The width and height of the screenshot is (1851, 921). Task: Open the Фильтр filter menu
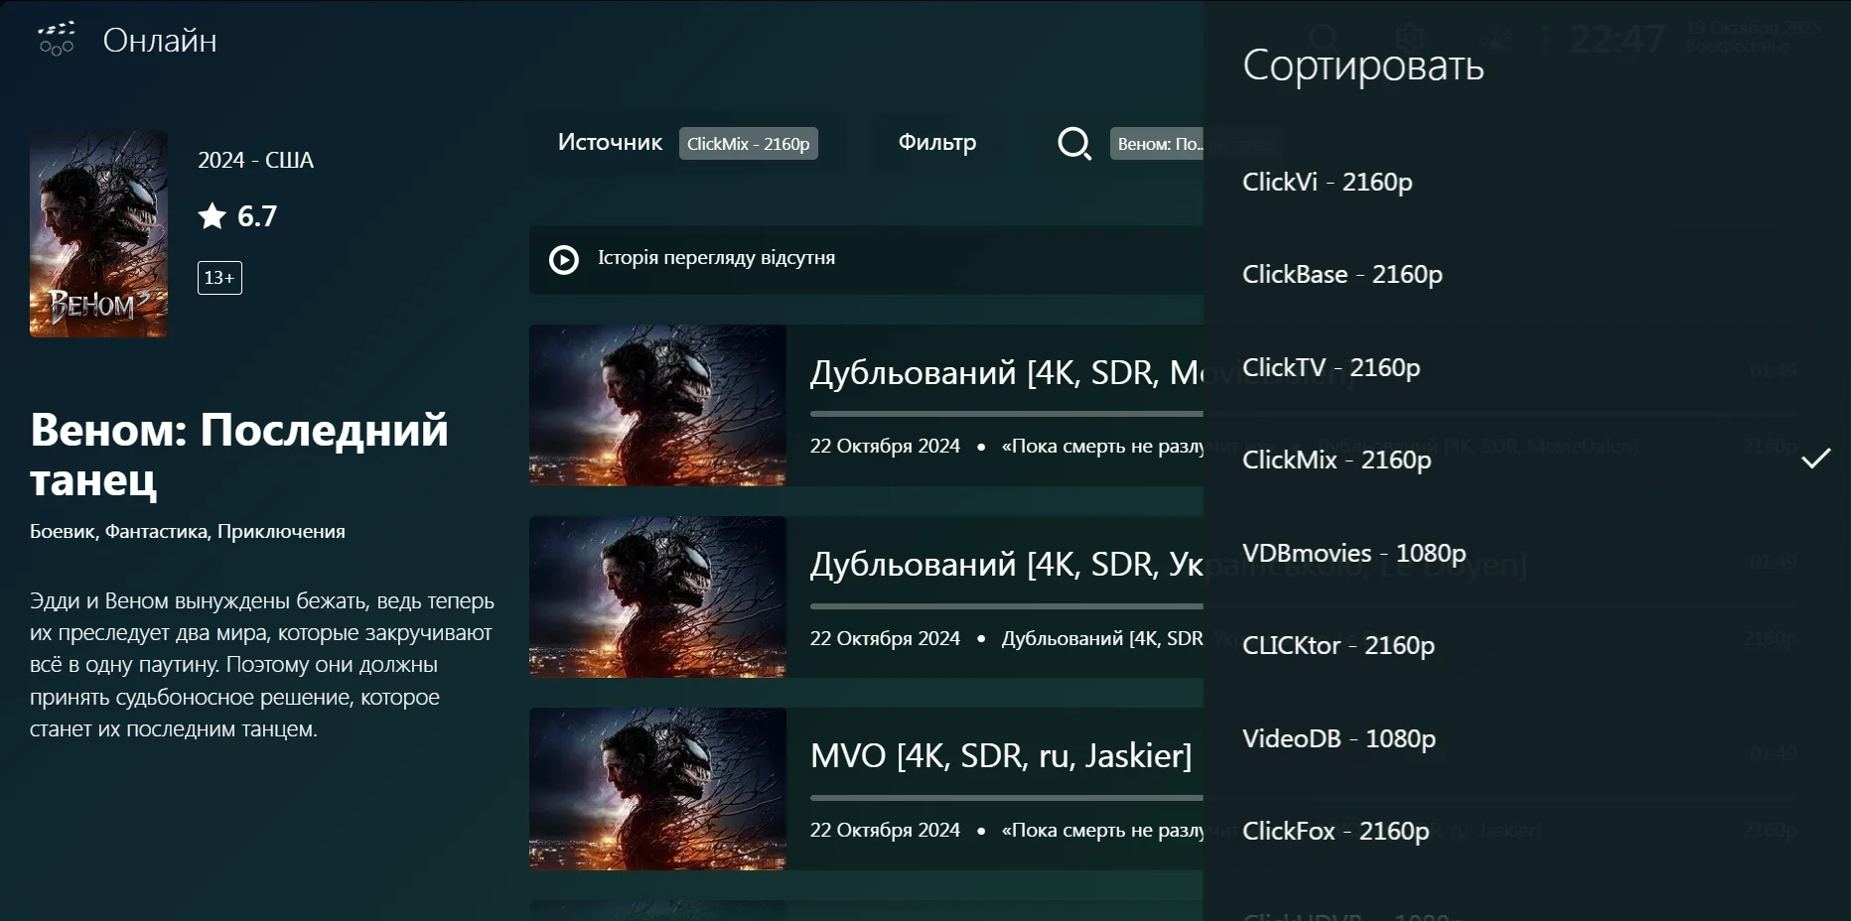(x=937, y=143)
